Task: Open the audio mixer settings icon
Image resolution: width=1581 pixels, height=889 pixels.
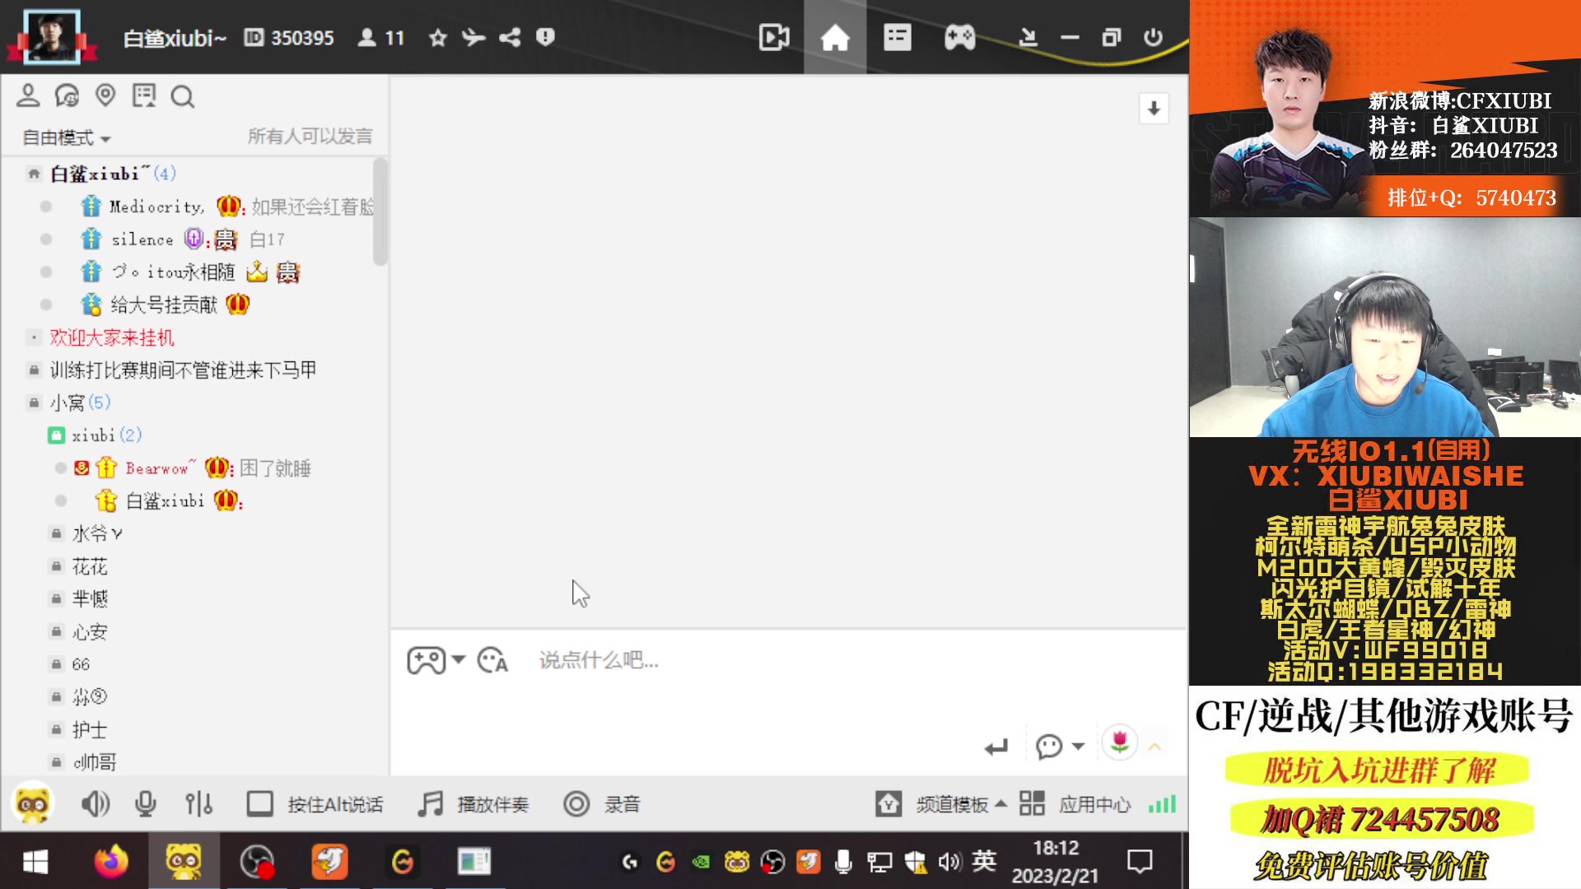Action: tap(198, 804)
